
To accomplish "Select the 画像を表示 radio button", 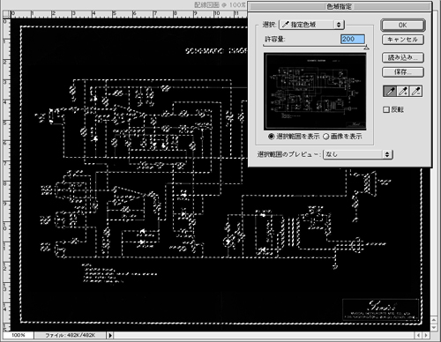I will pyautogui.click(x=325, y=137).
